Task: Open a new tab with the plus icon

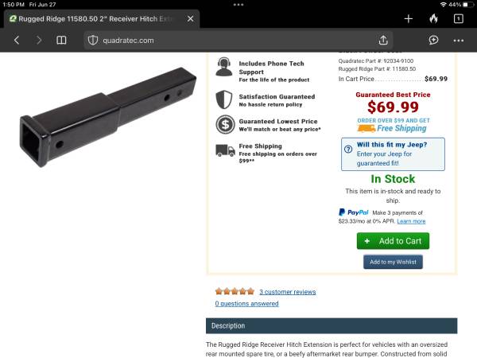Action: click(x=409, y=19)
